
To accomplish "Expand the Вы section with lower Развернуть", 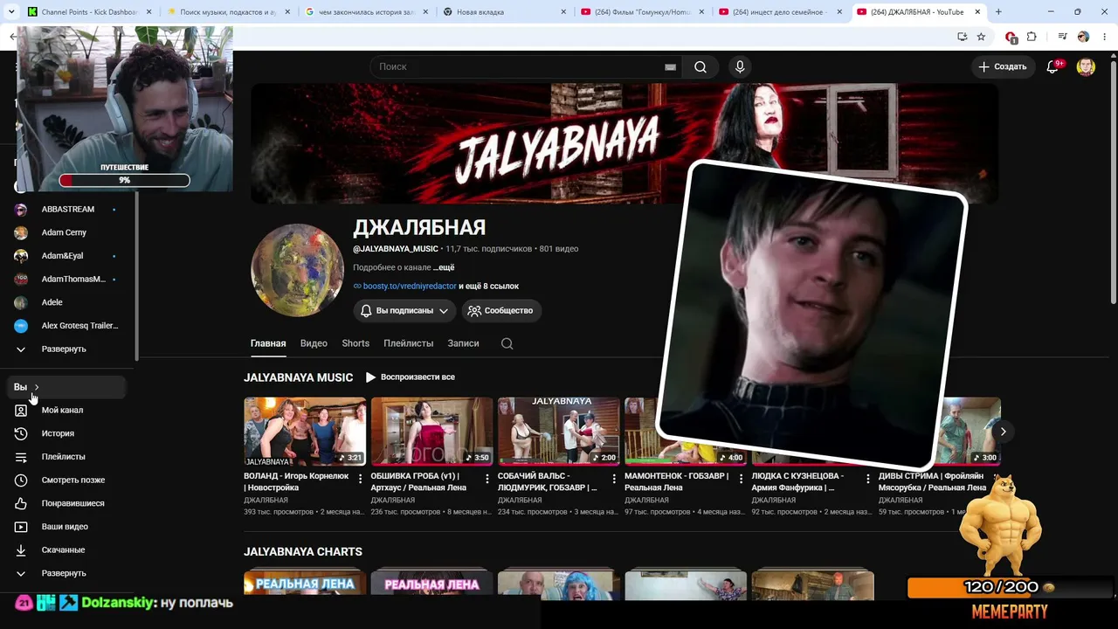I will [64, 573].
